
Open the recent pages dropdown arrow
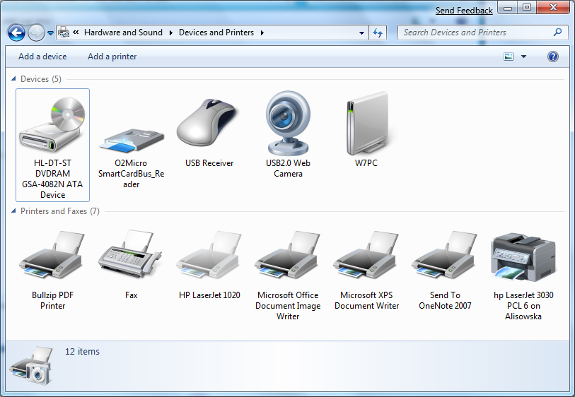50,33
